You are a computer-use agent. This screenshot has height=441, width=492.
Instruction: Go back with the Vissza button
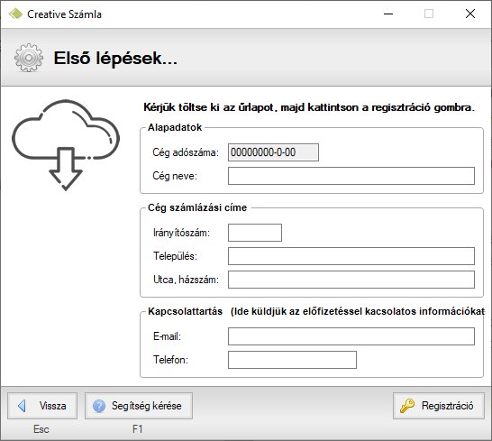[42, 406]
